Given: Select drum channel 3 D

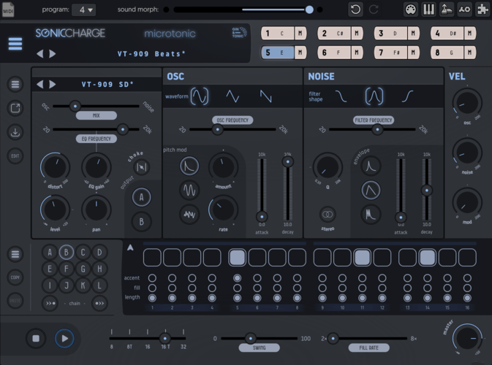Looking at the screenshot, I should point(390,33).
